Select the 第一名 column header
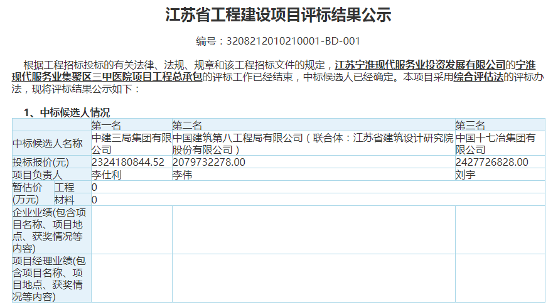The width and height of the screenshot is (553, 307). coord(132,125)
